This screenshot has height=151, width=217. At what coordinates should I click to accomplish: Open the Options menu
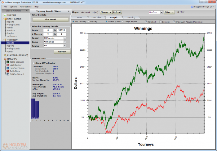tap(13, 7)
